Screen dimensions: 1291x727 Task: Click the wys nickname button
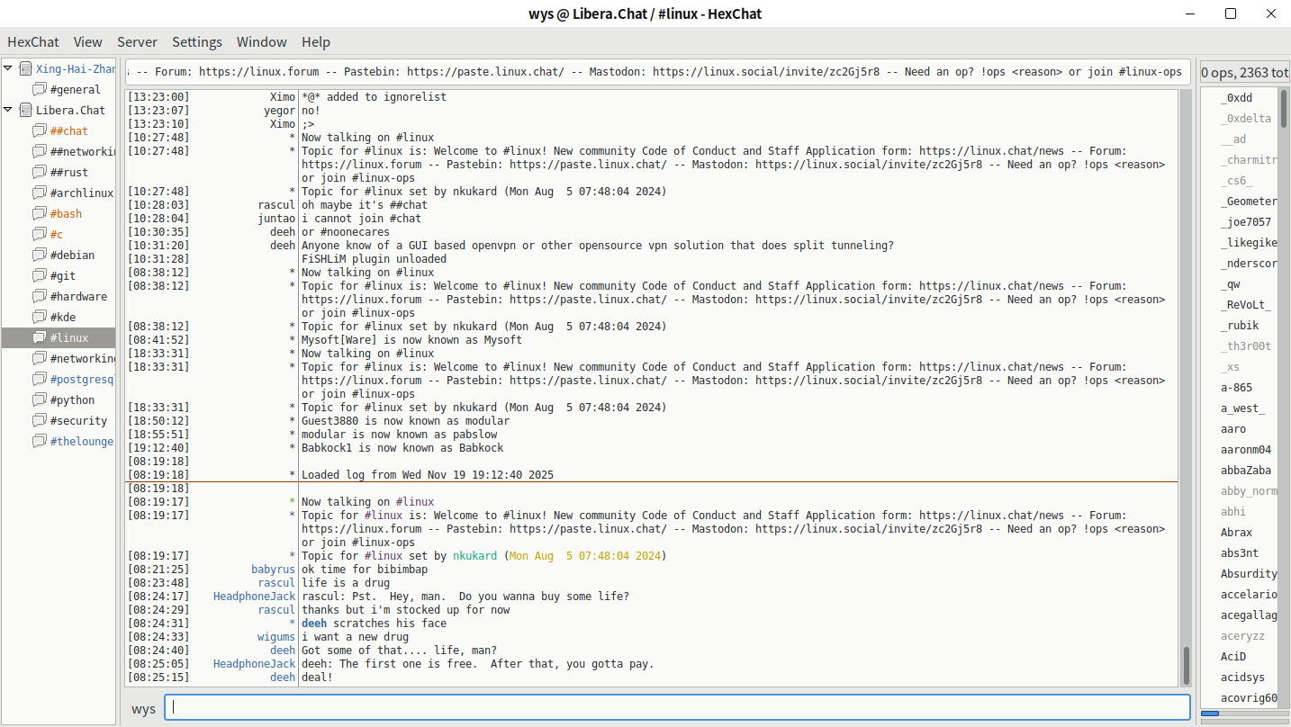[143, 709]
